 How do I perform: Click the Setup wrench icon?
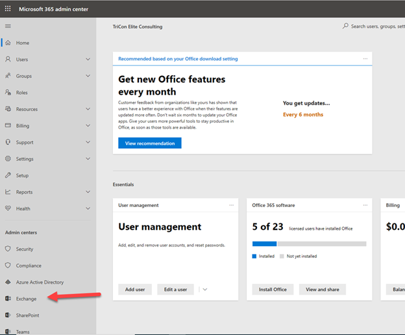click(x=8, y=175)
